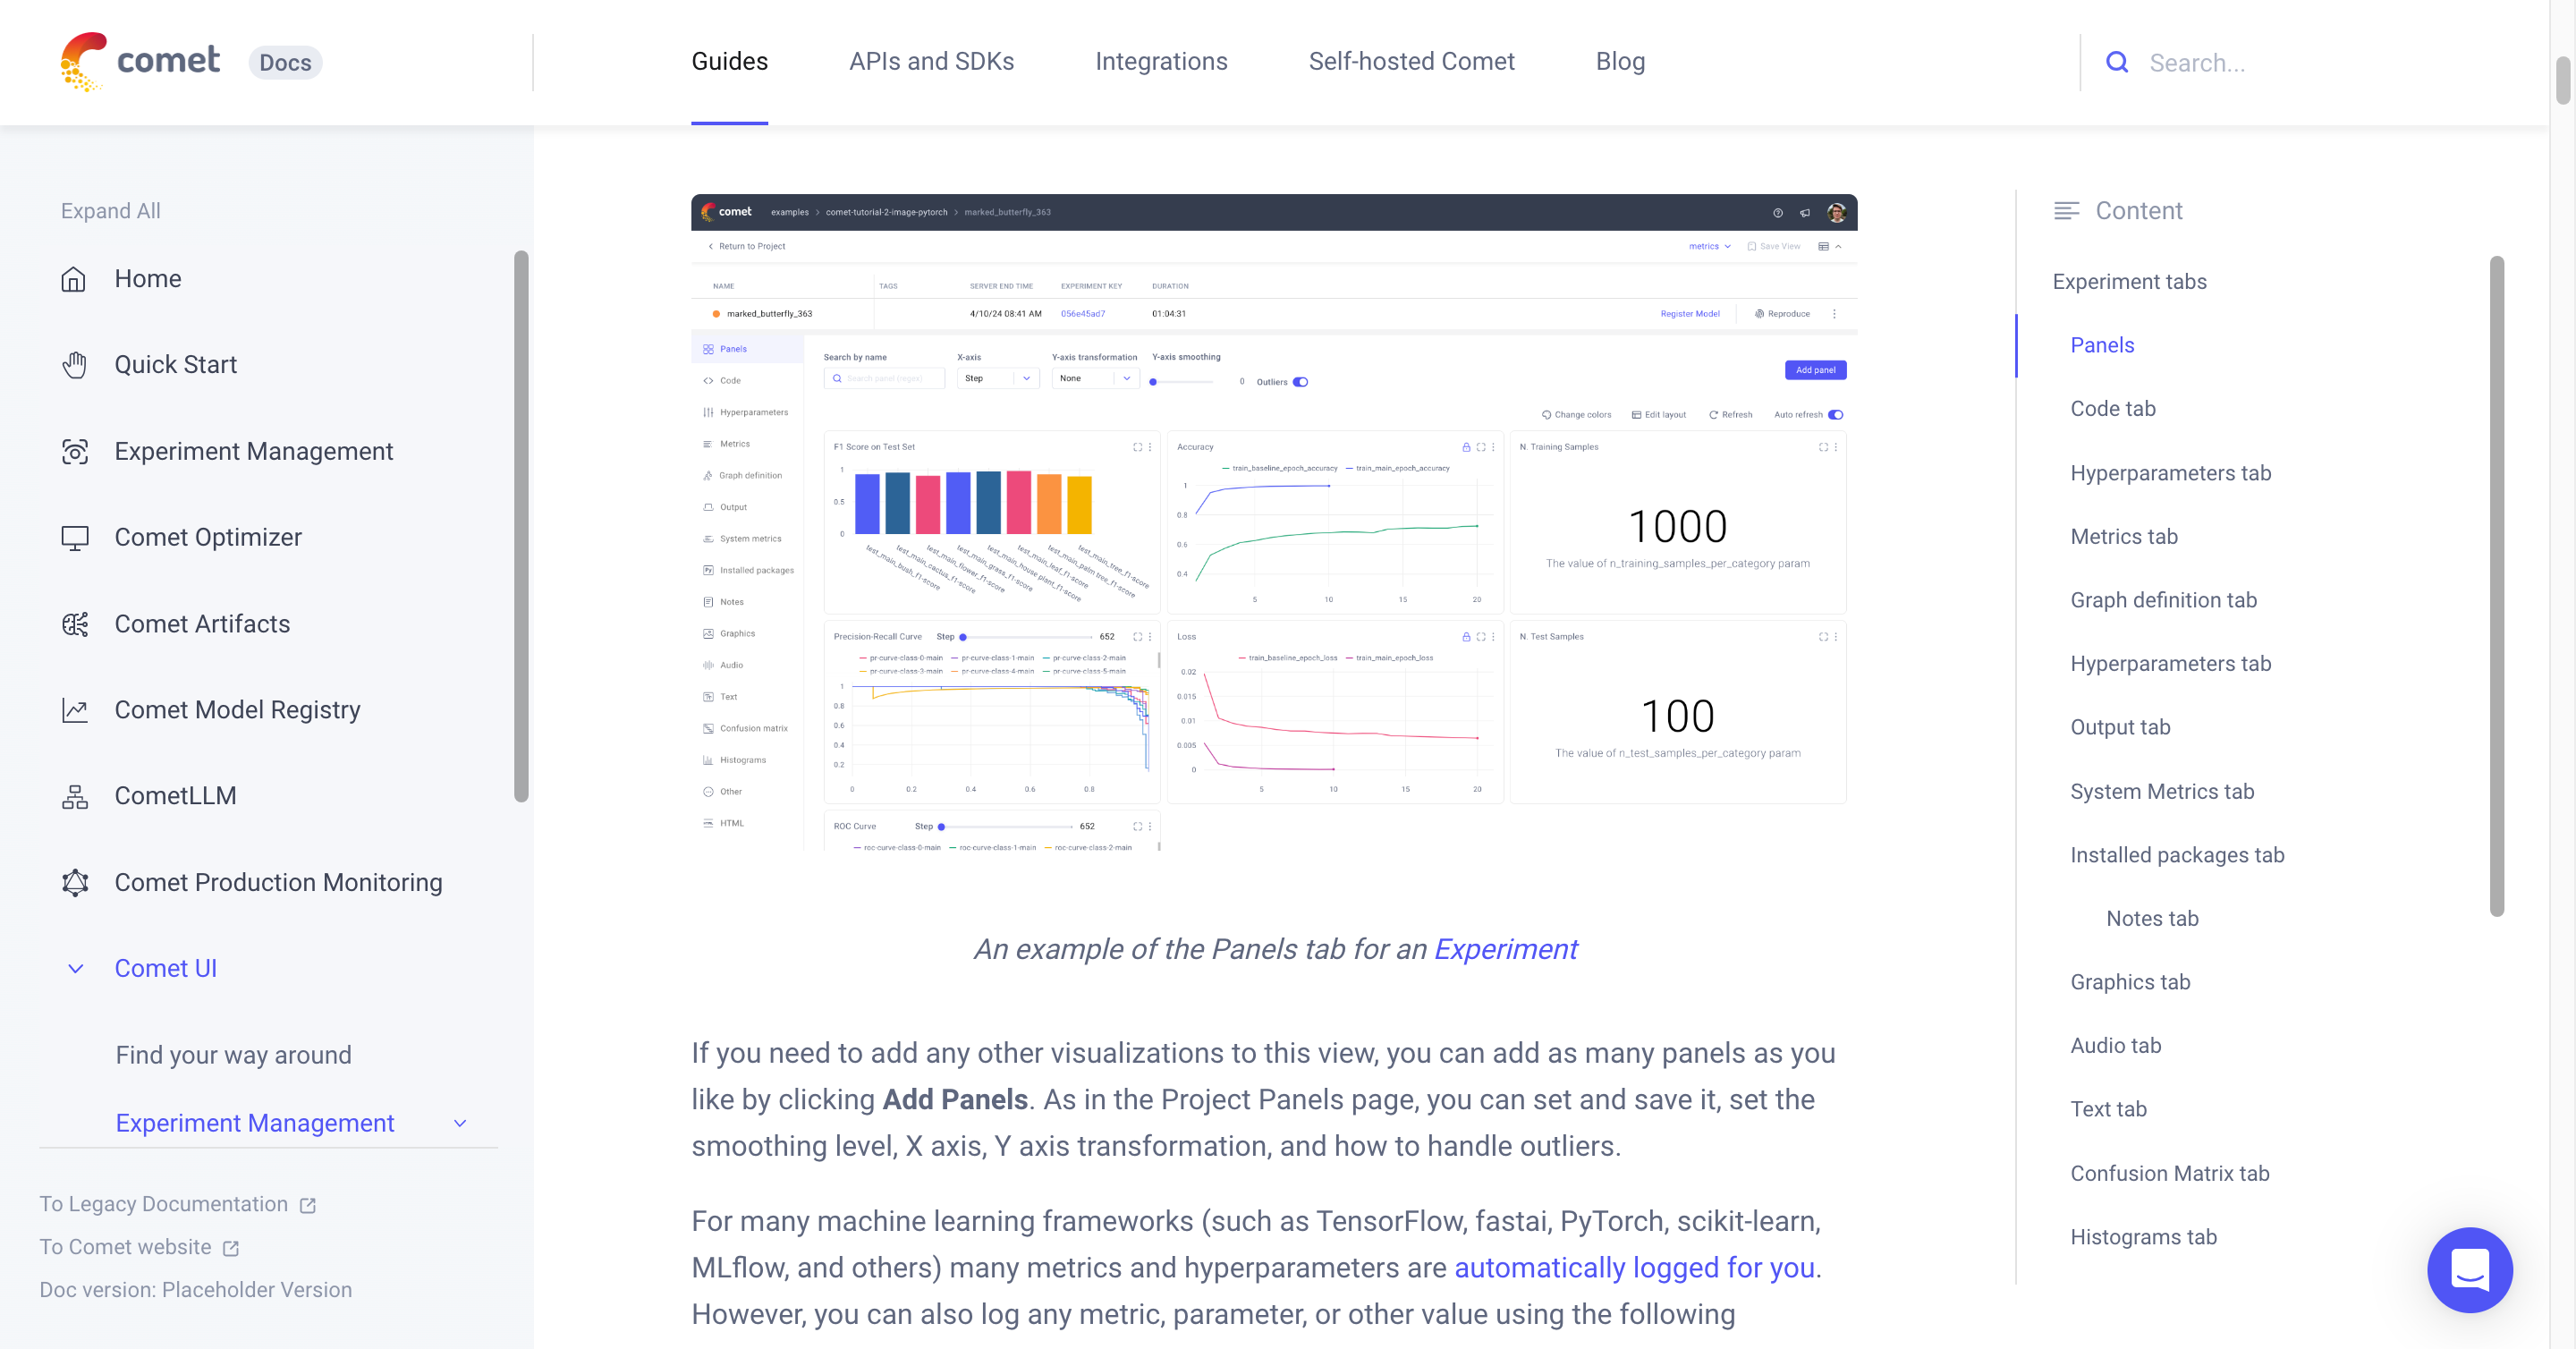Select the Experiment Management camera icon
The height and width of the screenshot is (1349, 2576).
[x=75, y=452]
